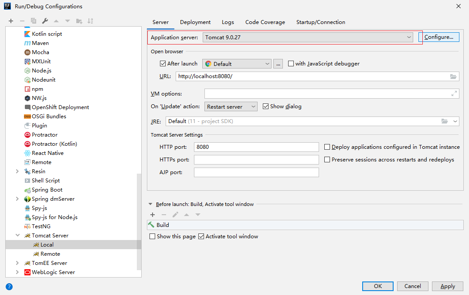The width and height of the screenshot is (469, 295).
Task: Switch to the Server tab
Action: click(161, 22)
